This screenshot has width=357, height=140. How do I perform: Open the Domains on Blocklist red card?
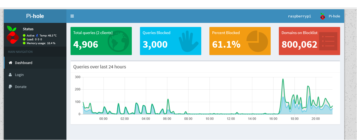coord(309,41)
